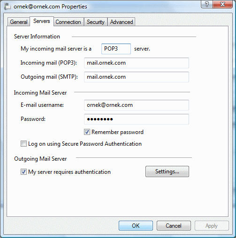
Task: Click into the Password field
Action: pos(137,119)
